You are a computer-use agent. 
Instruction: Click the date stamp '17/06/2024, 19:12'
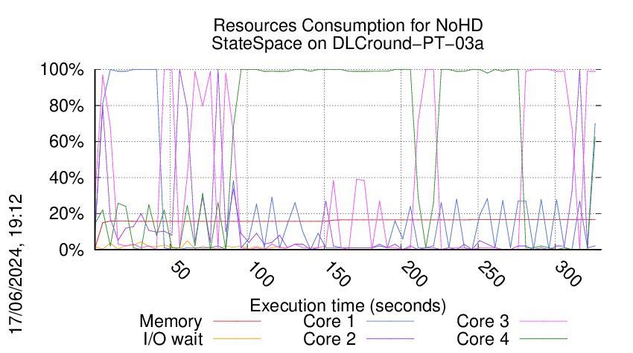point(16,265)
